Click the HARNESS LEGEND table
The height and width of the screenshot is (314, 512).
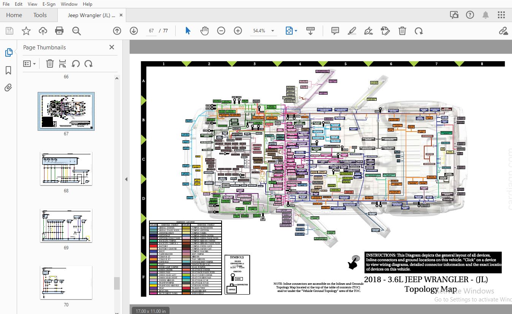coord(185,257)
